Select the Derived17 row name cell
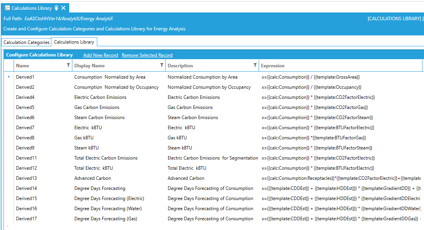The image size is (424, 230). (x=26, y=219)
